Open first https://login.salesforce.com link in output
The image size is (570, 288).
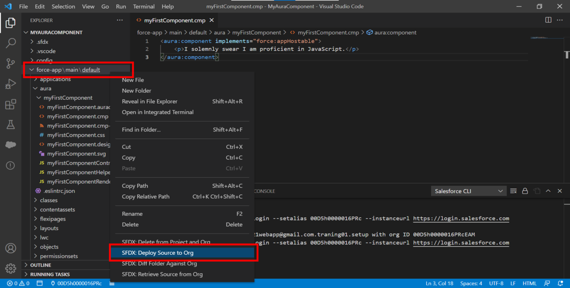tap(461, 219)
